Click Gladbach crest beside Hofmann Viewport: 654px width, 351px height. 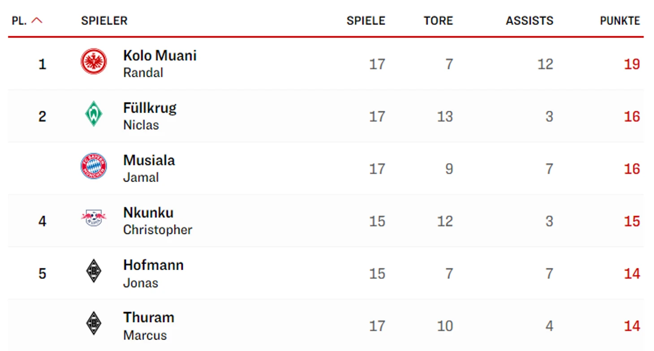click(94, 271)
